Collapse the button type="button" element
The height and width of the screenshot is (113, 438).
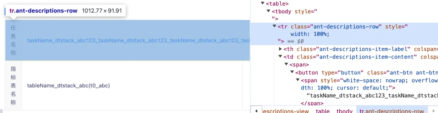tap(292, 72)
